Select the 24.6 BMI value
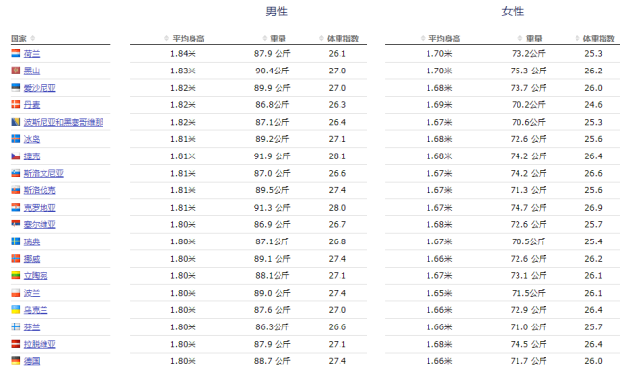 pos(593,104)
